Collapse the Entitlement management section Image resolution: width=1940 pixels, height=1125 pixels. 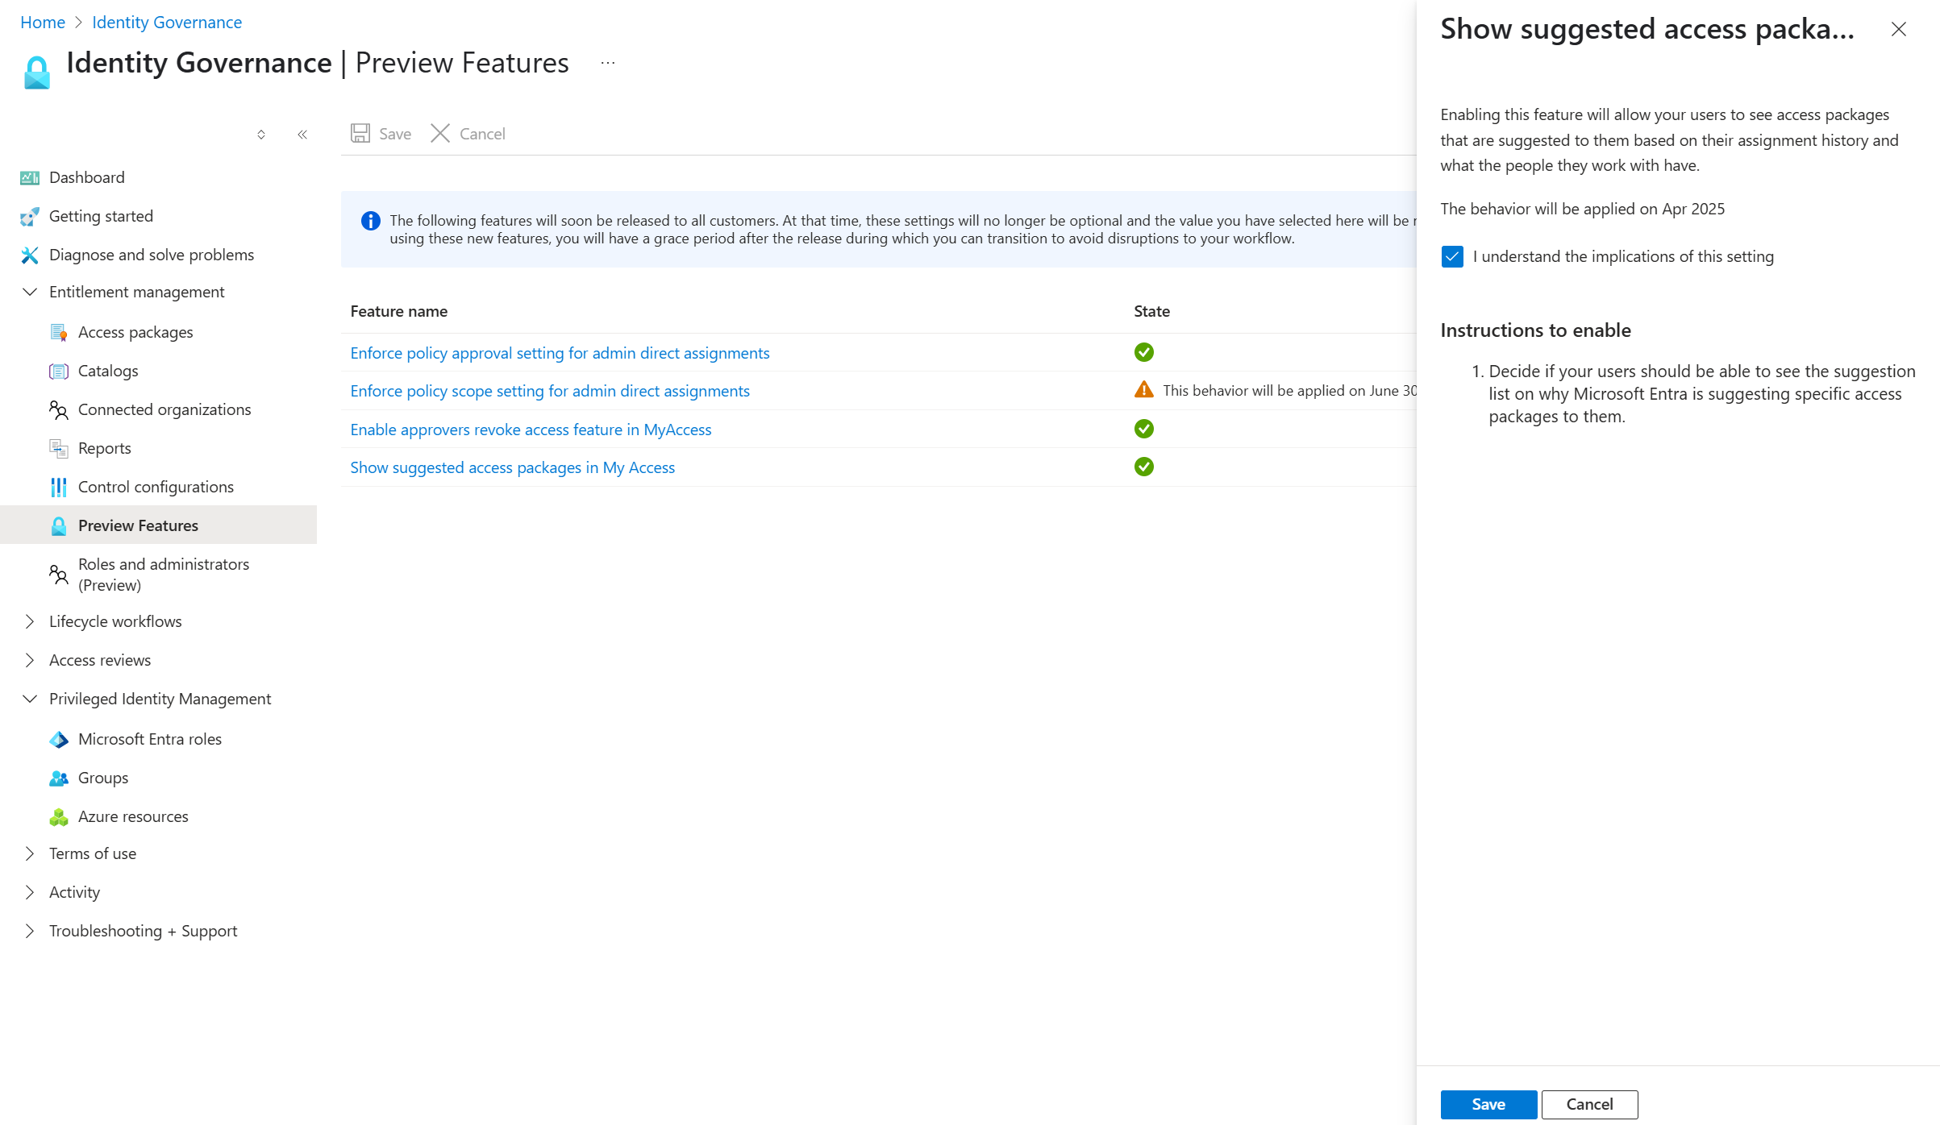30,292
